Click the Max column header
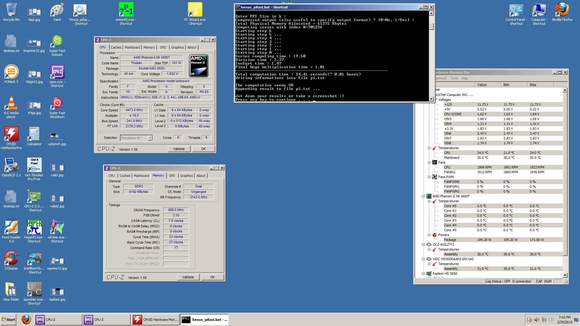This screenshot has width=580, height=326. click(x=540, y=85)
